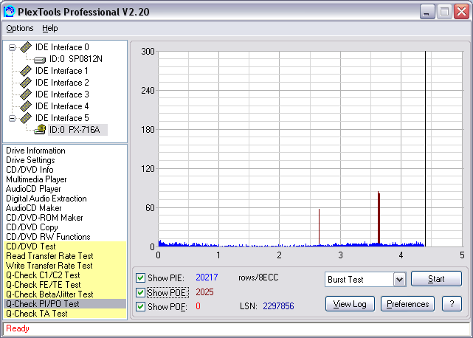Select IDE Interface 2 label

(62, 83)
